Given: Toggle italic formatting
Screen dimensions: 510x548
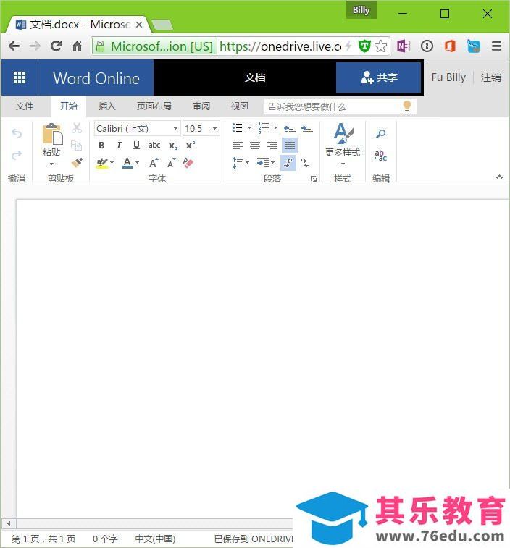Looking at the screenshot, I should pyautogui.click(x=119, y=145).
